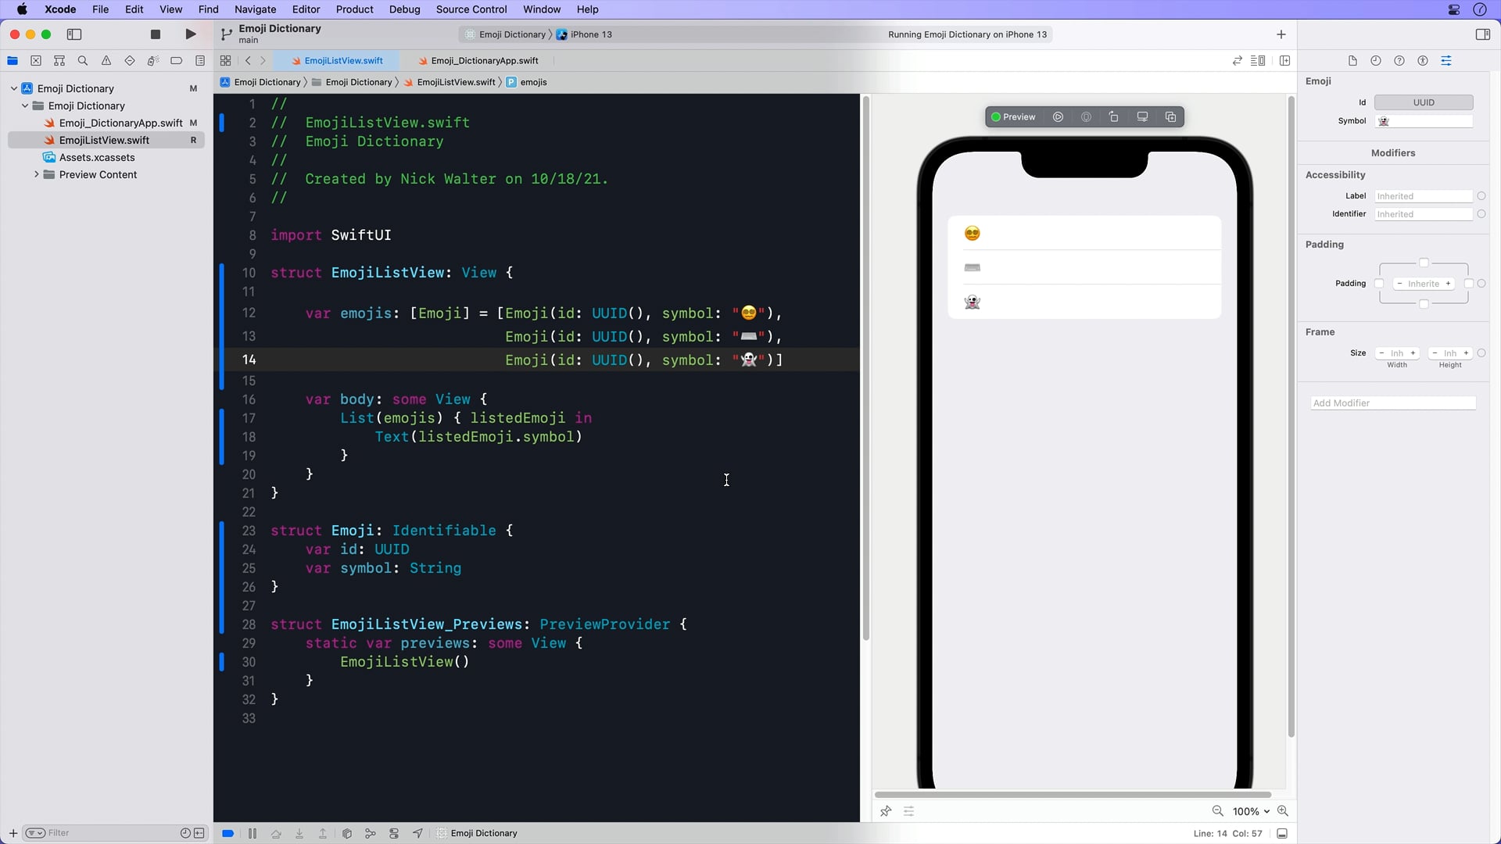1501x844 pixels.
Task: Choose the iPhone 13 run destination
Action: (x=584, y=34)
